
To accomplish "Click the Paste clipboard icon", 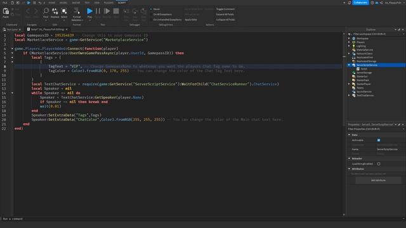I will coord(6,11).
